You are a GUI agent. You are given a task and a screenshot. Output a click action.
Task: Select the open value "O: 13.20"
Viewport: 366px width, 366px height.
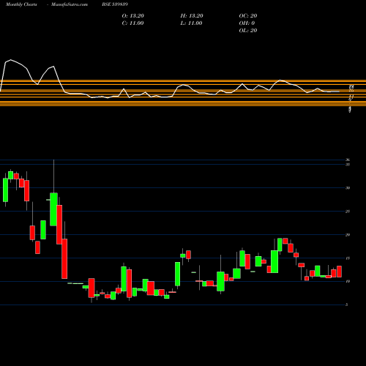click(133, 16)
